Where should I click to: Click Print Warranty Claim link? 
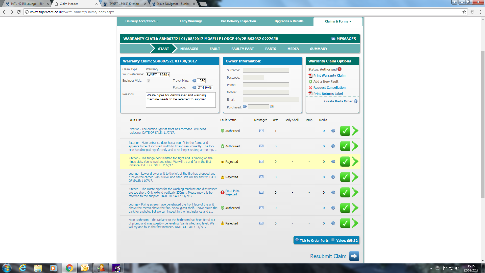click(x=329, y=75)
